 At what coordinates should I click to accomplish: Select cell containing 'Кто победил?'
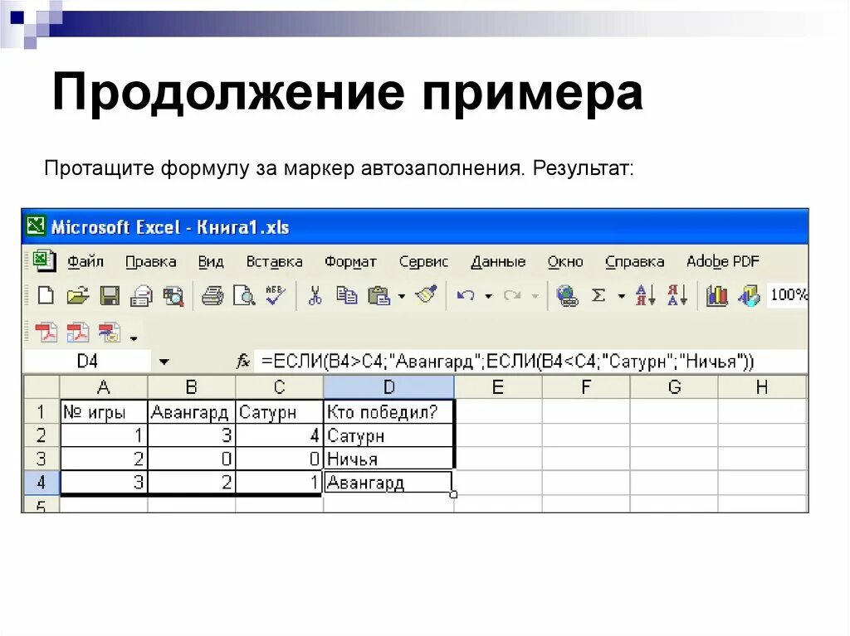[x=388, y=412]
